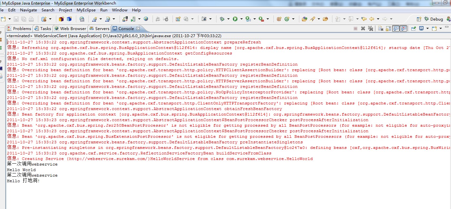451x209 pixels.
Task: Click the New Java Package icon
Action: click(279, 19)
